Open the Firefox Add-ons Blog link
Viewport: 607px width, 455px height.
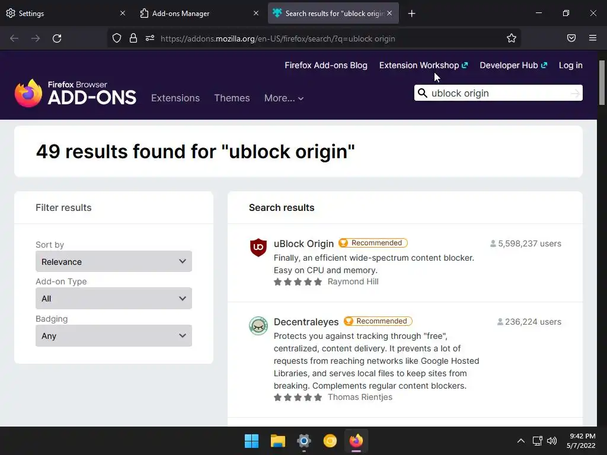326,65
